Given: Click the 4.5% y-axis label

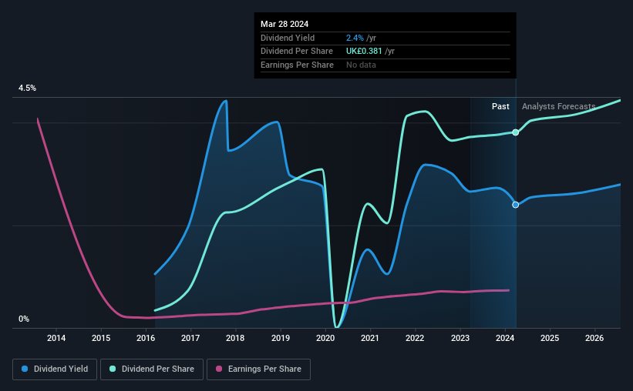Looking at the screenshot, I should pos(27,89).
